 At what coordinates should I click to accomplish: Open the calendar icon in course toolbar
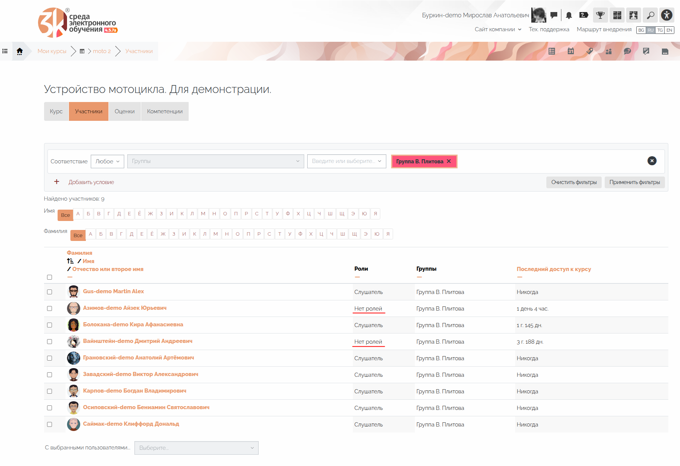pos(571,51)
